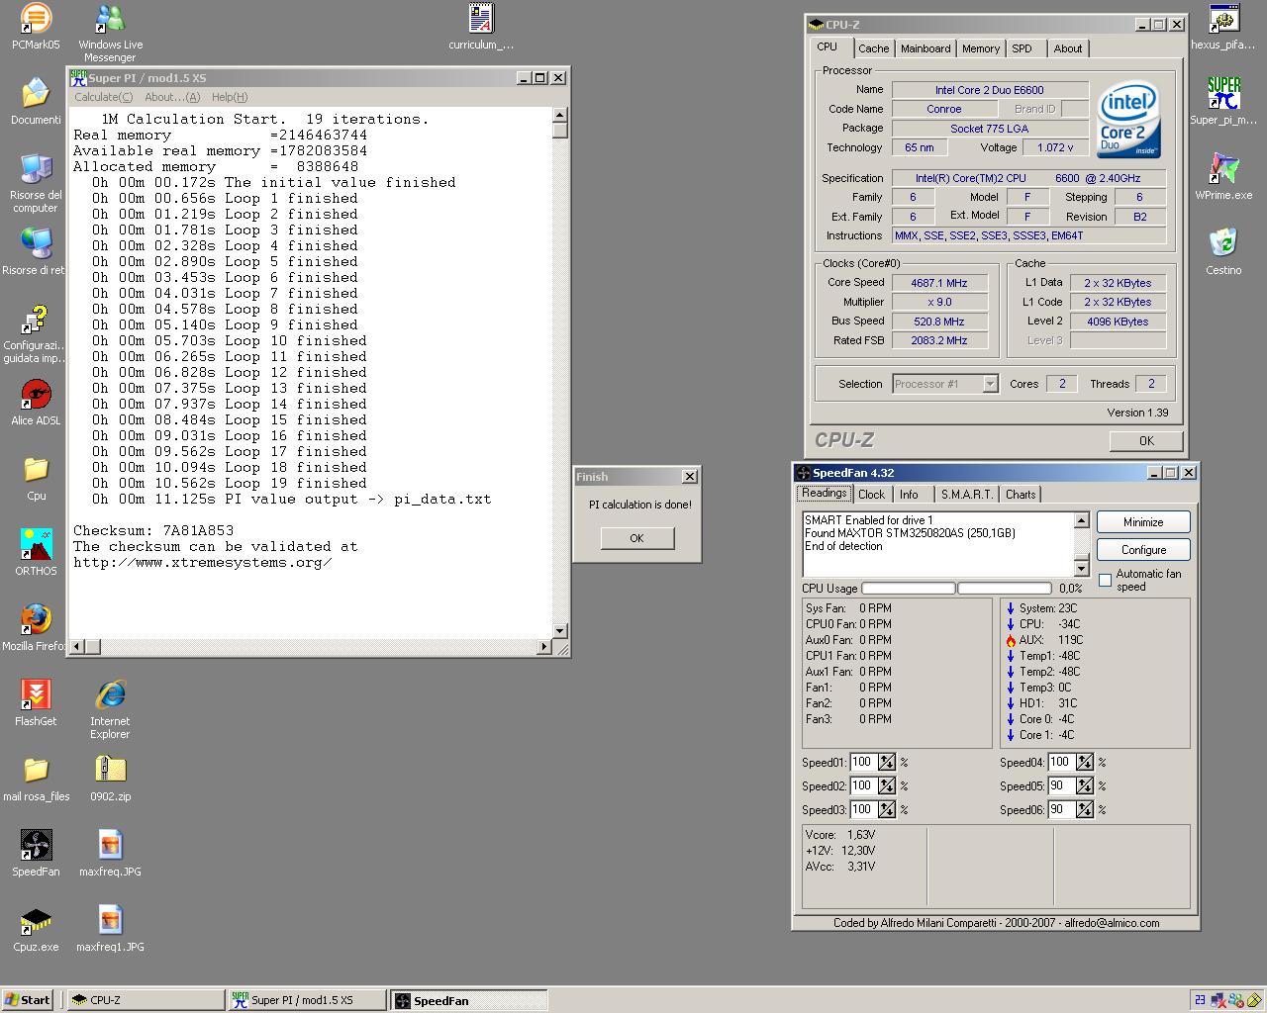
Task: Enable Automatic fan speed checkbox
Action: coord(1105,580)
